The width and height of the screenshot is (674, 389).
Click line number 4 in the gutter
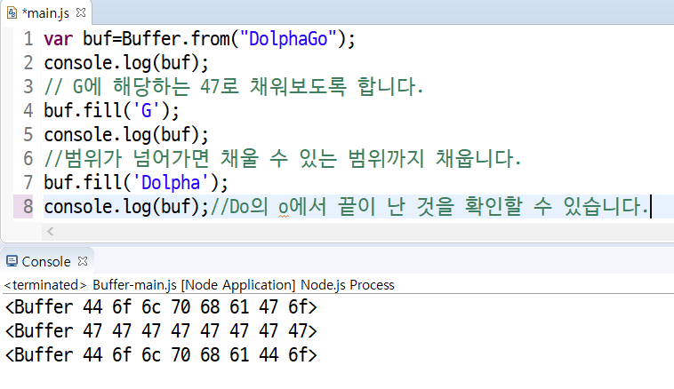pos(28,110)
